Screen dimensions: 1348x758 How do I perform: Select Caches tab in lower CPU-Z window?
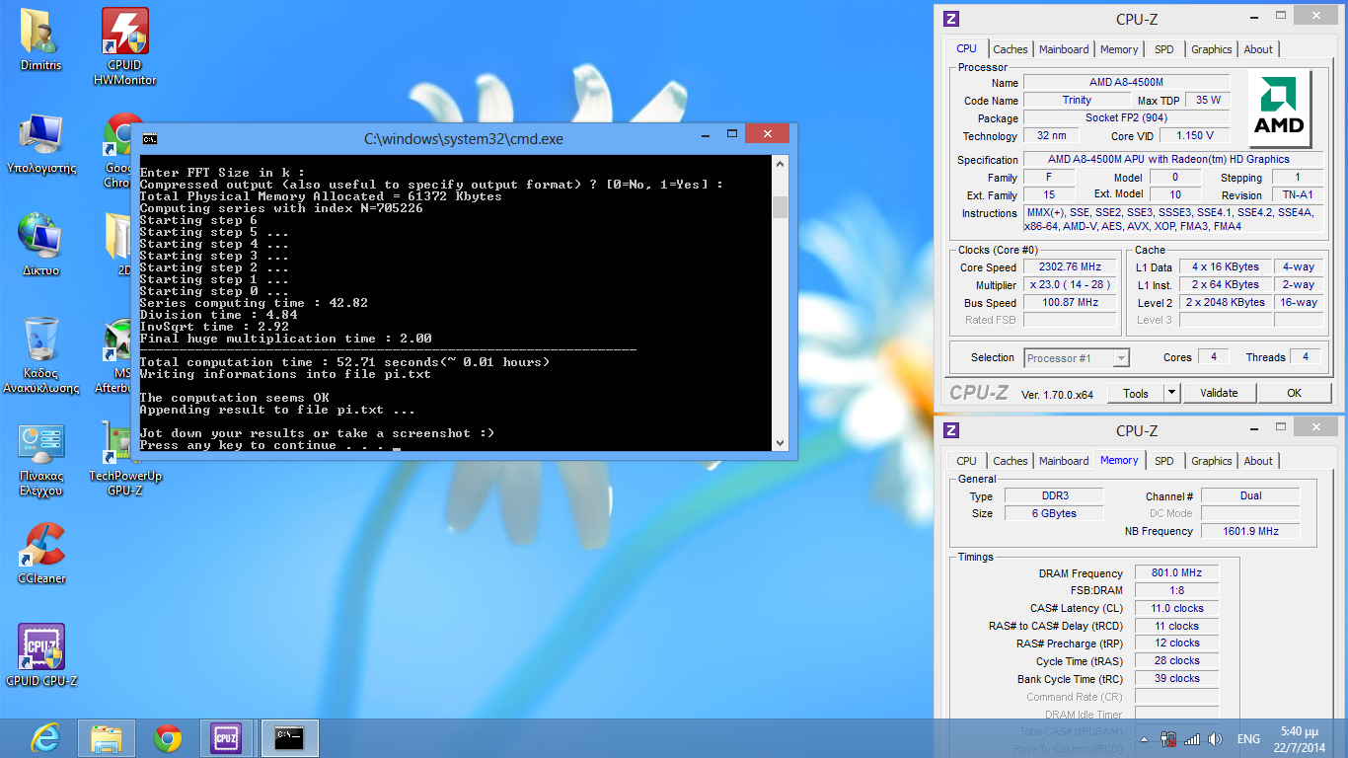pyautogui.click(x=1010, y=461)
